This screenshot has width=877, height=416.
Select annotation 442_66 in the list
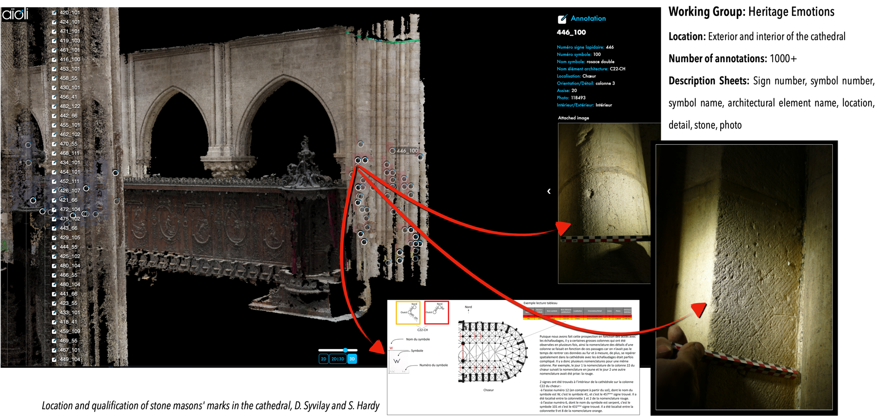tap(68, 116)
